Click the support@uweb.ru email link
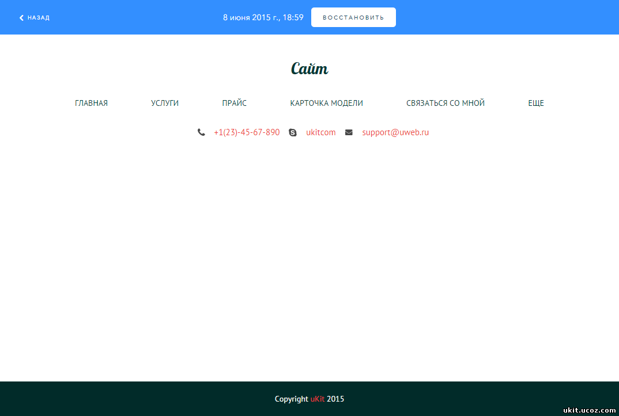The height and width of the screenshot is (416, 619). (x=395, y=132)
